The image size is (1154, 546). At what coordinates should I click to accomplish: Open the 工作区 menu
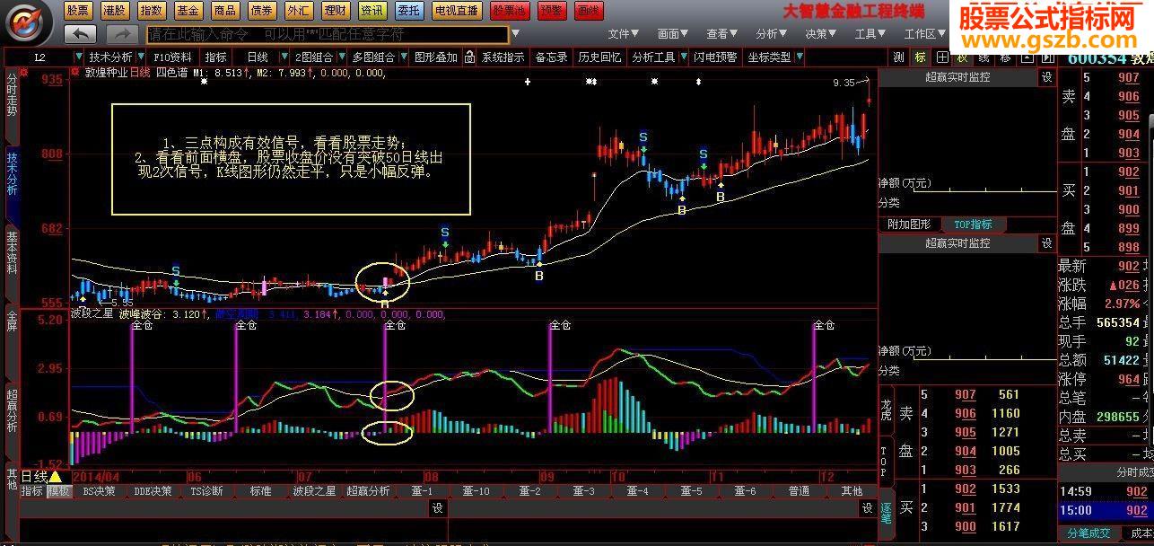pyautogui.click(x=925, y=34)
